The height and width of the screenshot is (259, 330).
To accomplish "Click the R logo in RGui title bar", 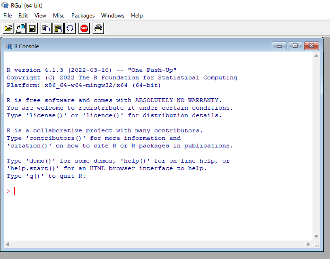I will [x=5, y=5].
